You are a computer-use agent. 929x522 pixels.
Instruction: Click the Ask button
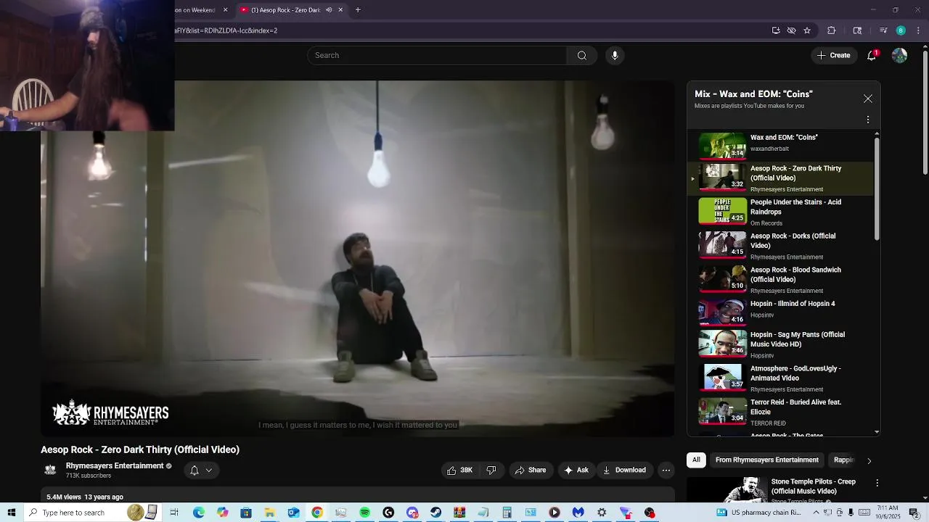576,471
